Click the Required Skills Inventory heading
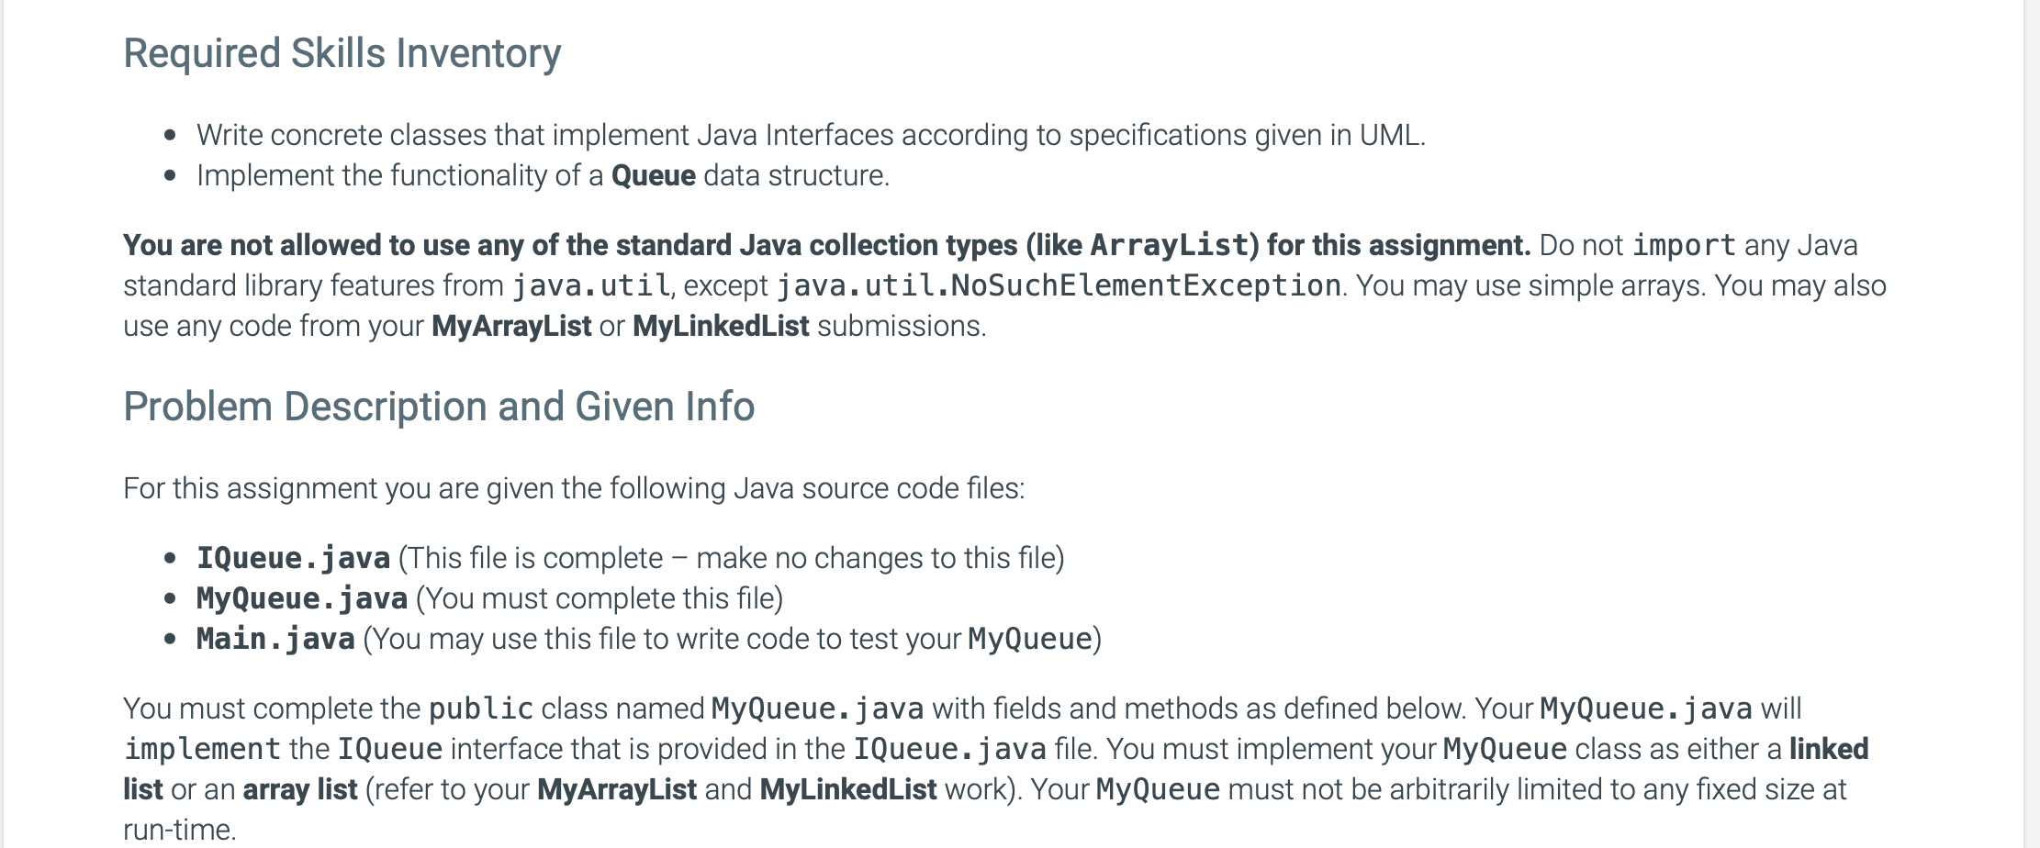The image size is (2040, 848). 342,53
